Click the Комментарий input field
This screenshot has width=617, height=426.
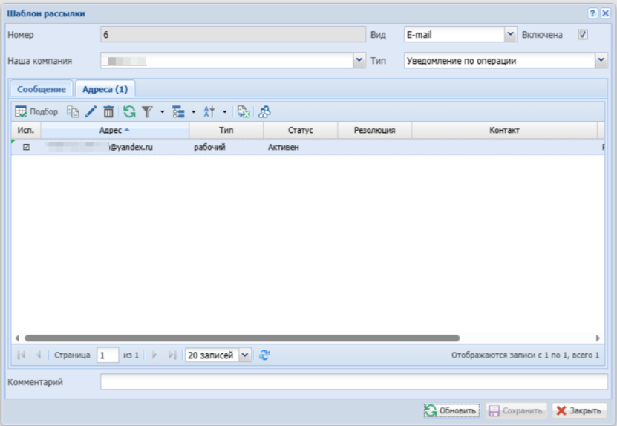tap(353, 382)
